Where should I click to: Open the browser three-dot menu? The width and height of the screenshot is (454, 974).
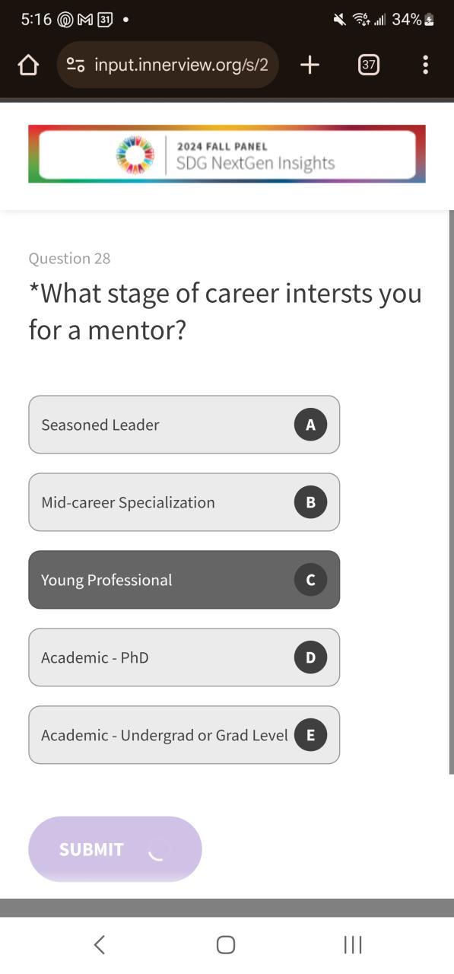pyautogui.click(x=425, y=65)
